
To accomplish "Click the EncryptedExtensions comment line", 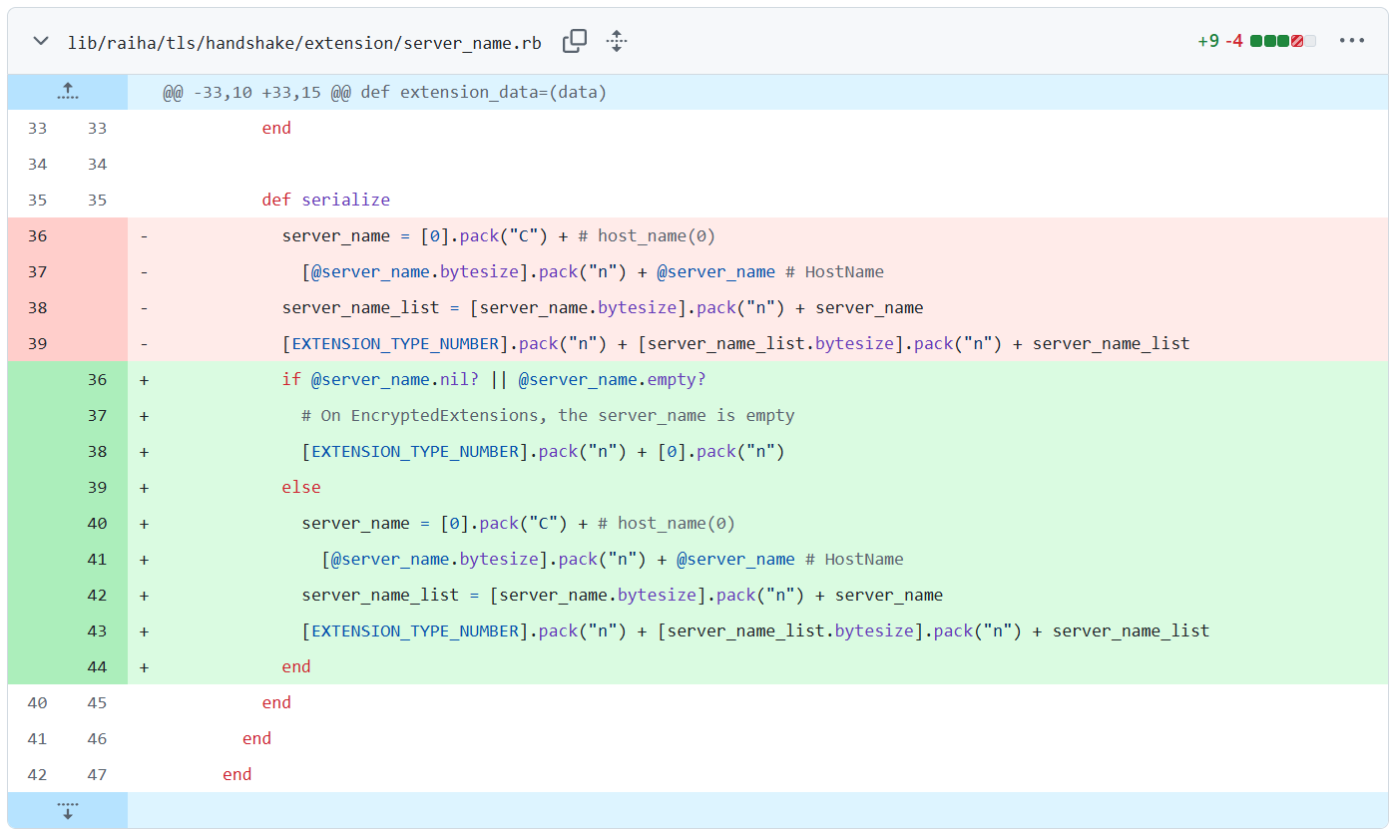I will (548, 415).
